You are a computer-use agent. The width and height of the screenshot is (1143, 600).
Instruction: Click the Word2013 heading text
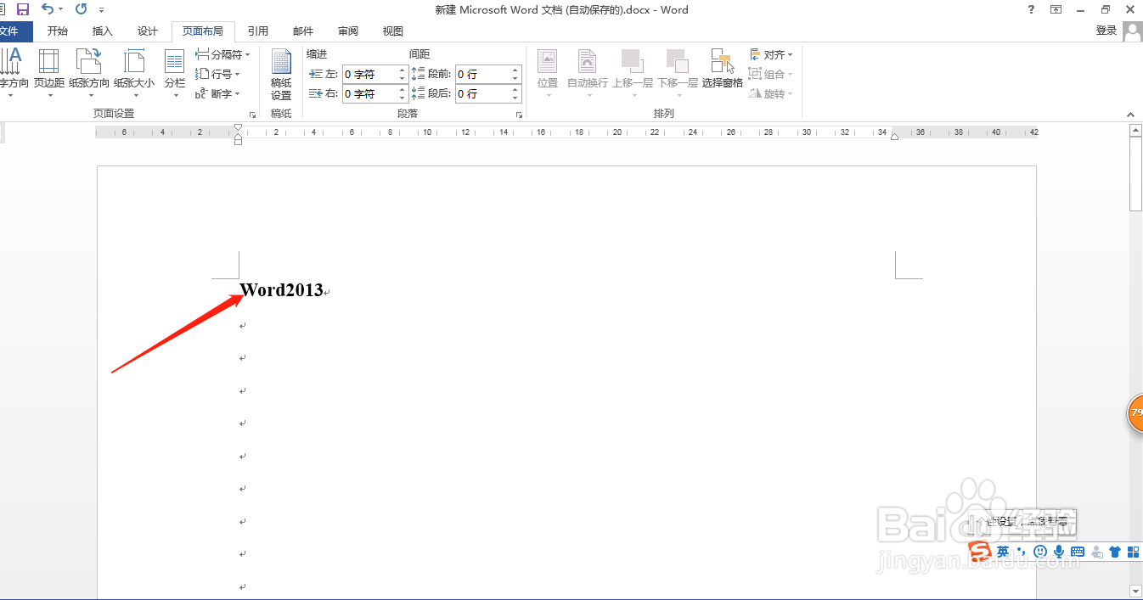(281, 289)
